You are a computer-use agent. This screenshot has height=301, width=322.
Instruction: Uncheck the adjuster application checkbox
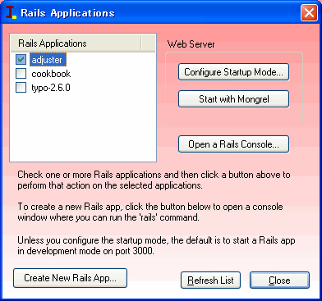[21, 60]
